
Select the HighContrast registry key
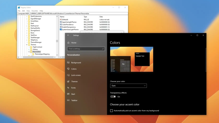[37, 47]
